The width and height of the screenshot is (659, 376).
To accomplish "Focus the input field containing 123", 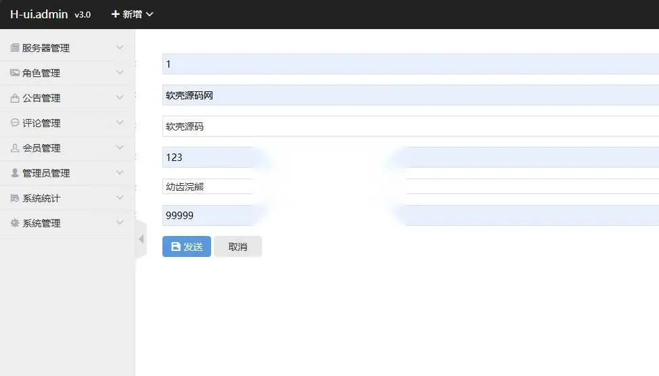I will [x=411, y=157].
